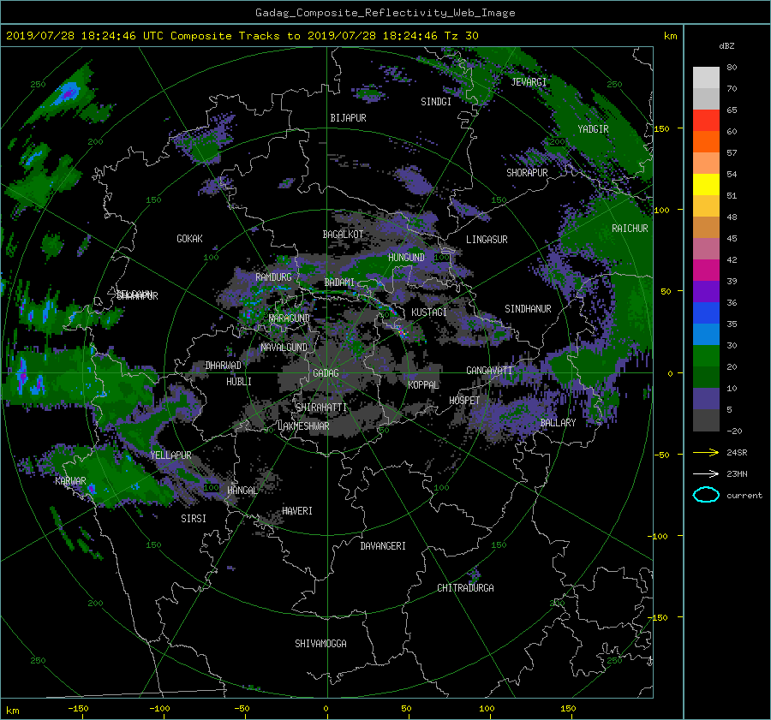Click the YELLAPUR city label

[170, 455]
